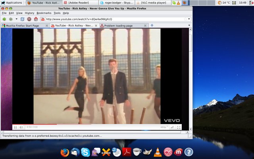Click the horizontal scrollbar right arrow
Screen dimensions: 254x159
(187, 132)
